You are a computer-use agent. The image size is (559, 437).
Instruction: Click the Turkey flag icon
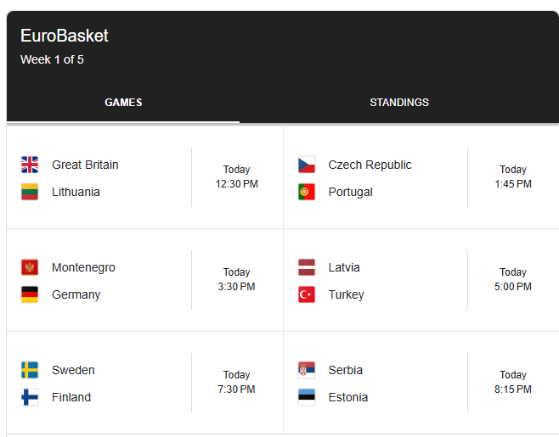coord(307,294)
